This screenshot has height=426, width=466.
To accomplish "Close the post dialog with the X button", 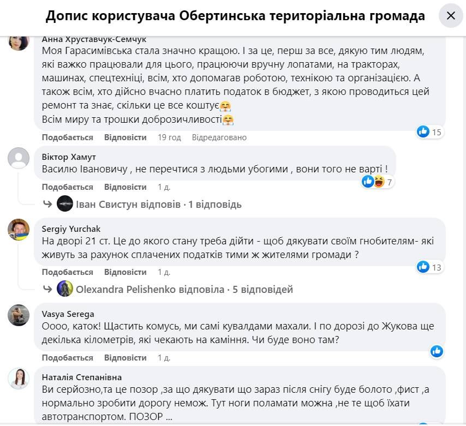I will pos(450,15).
